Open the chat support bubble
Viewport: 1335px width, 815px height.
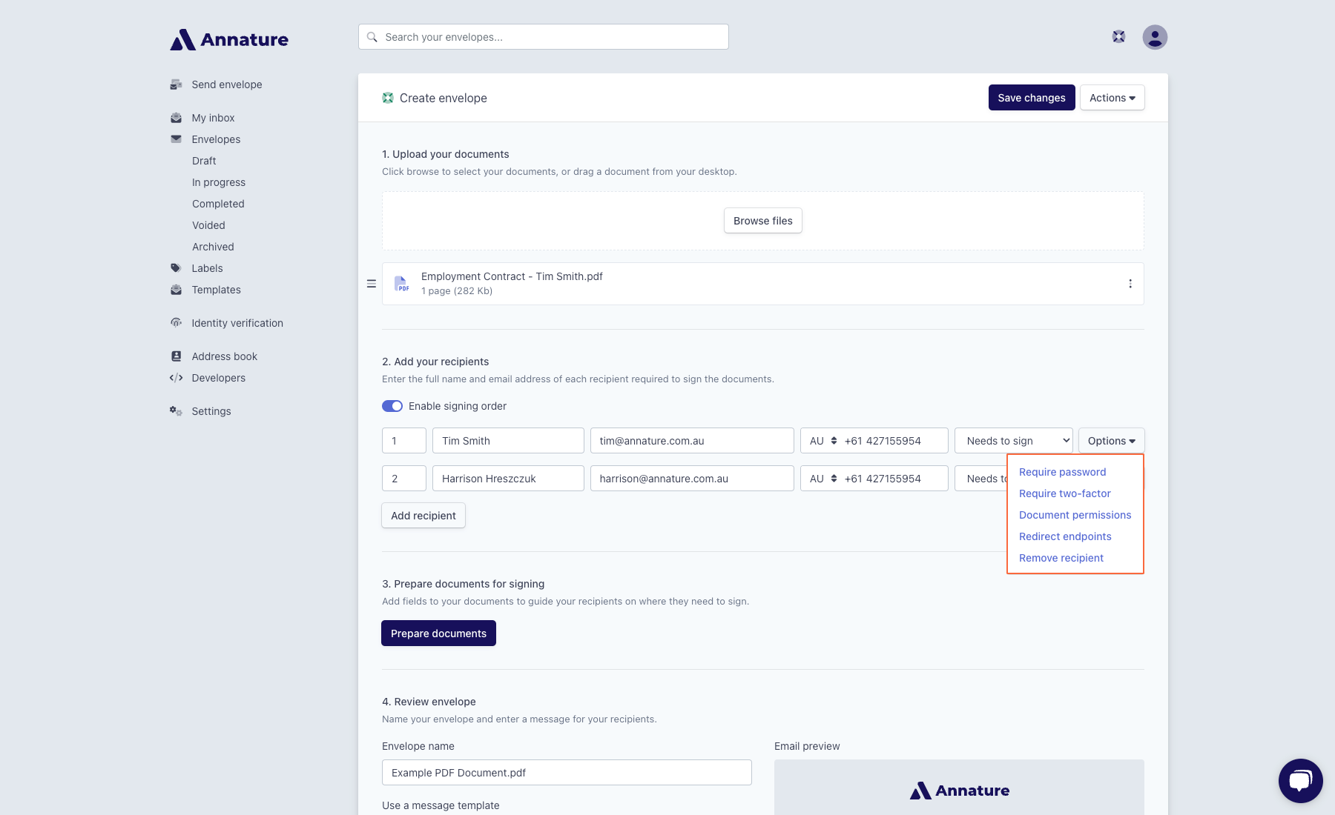coord(1300,780)
